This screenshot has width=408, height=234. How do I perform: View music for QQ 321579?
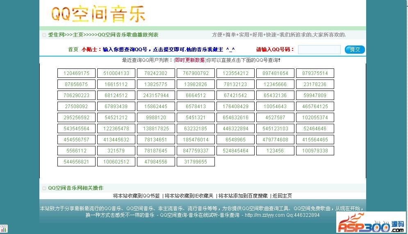tap(116, 151)
